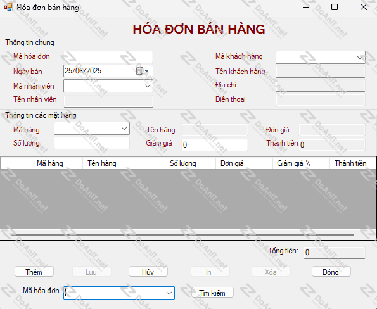Expand the Mã khách hàng combo box
The width and height of the screenshot is (377, 309).
click(x=359, y=58)
